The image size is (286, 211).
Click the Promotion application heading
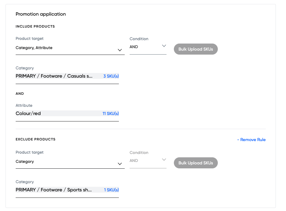coord(41,14)
